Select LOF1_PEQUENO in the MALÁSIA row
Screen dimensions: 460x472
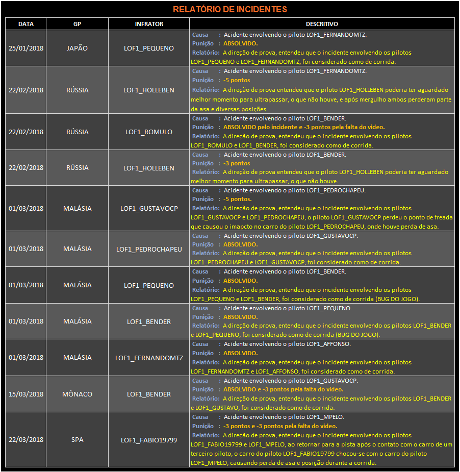[x=149, y=285]
